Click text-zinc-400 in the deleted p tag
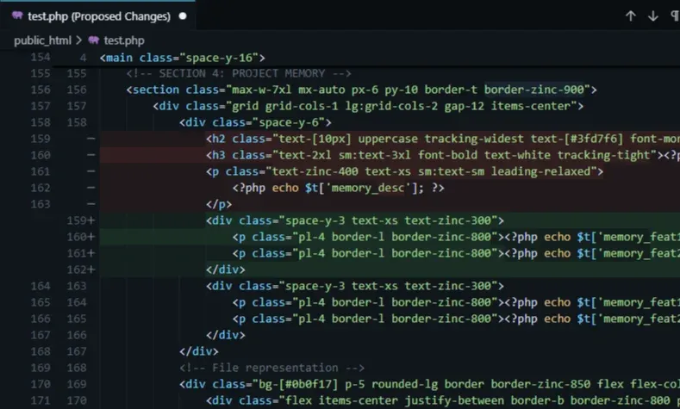680x409 pixels. (x=315, y=171)
